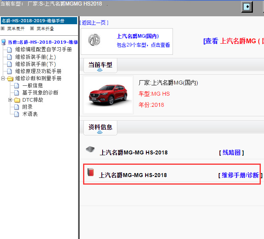Click the document icon for 维修编程配置自学习手册
Image resolution: width=264 pixels, height=239 pixels.
click(10, 50)
